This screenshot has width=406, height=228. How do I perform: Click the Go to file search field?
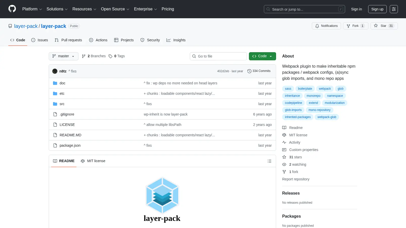218,56
